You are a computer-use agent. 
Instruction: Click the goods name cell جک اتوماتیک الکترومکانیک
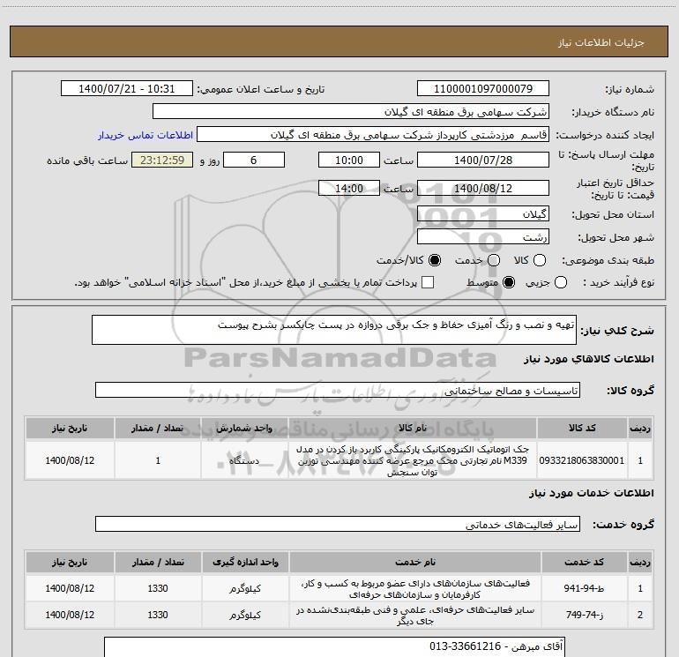tap(413, 460)
